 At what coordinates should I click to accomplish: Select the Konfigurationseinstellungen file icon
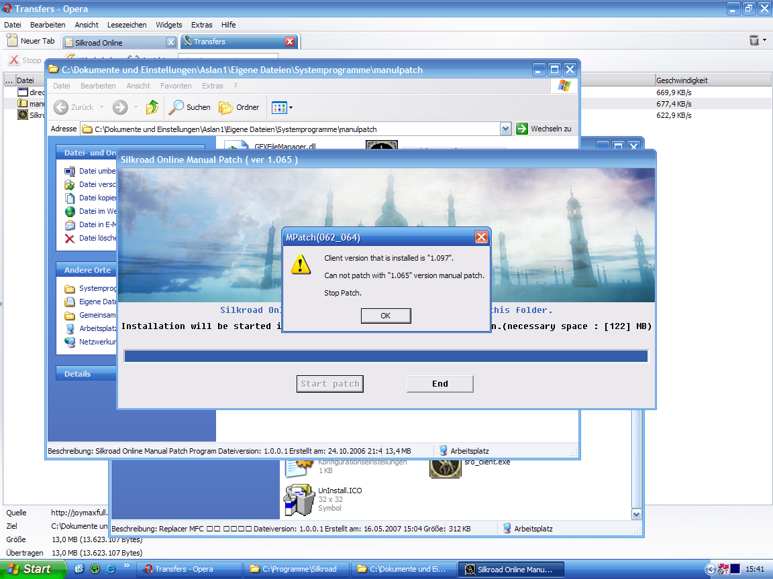click(299, 468)
